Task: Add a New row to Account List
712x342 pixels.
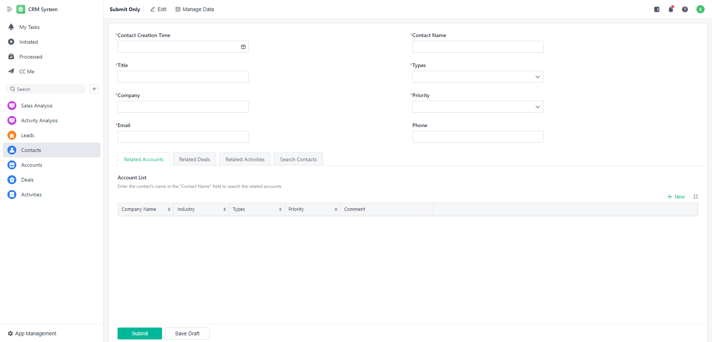Action: 676,197
